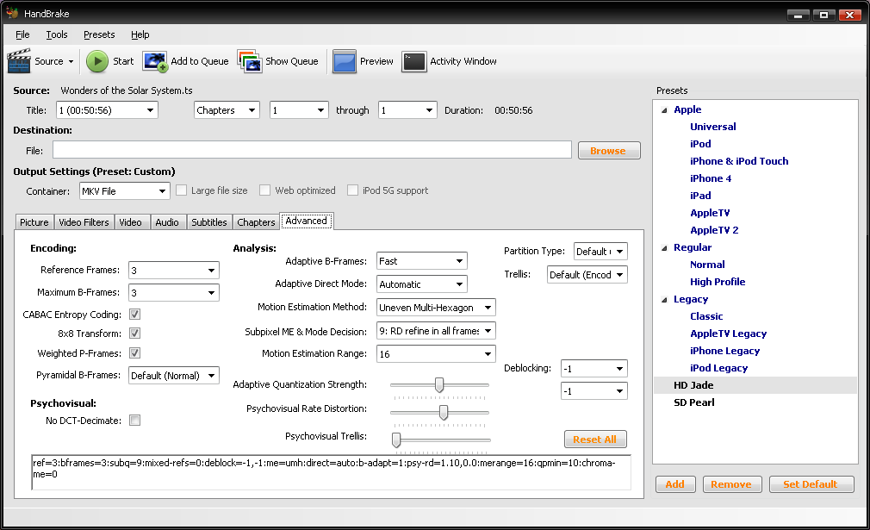Switch to the Picture tab
The image size is (870, 530).
coord(34,222)
